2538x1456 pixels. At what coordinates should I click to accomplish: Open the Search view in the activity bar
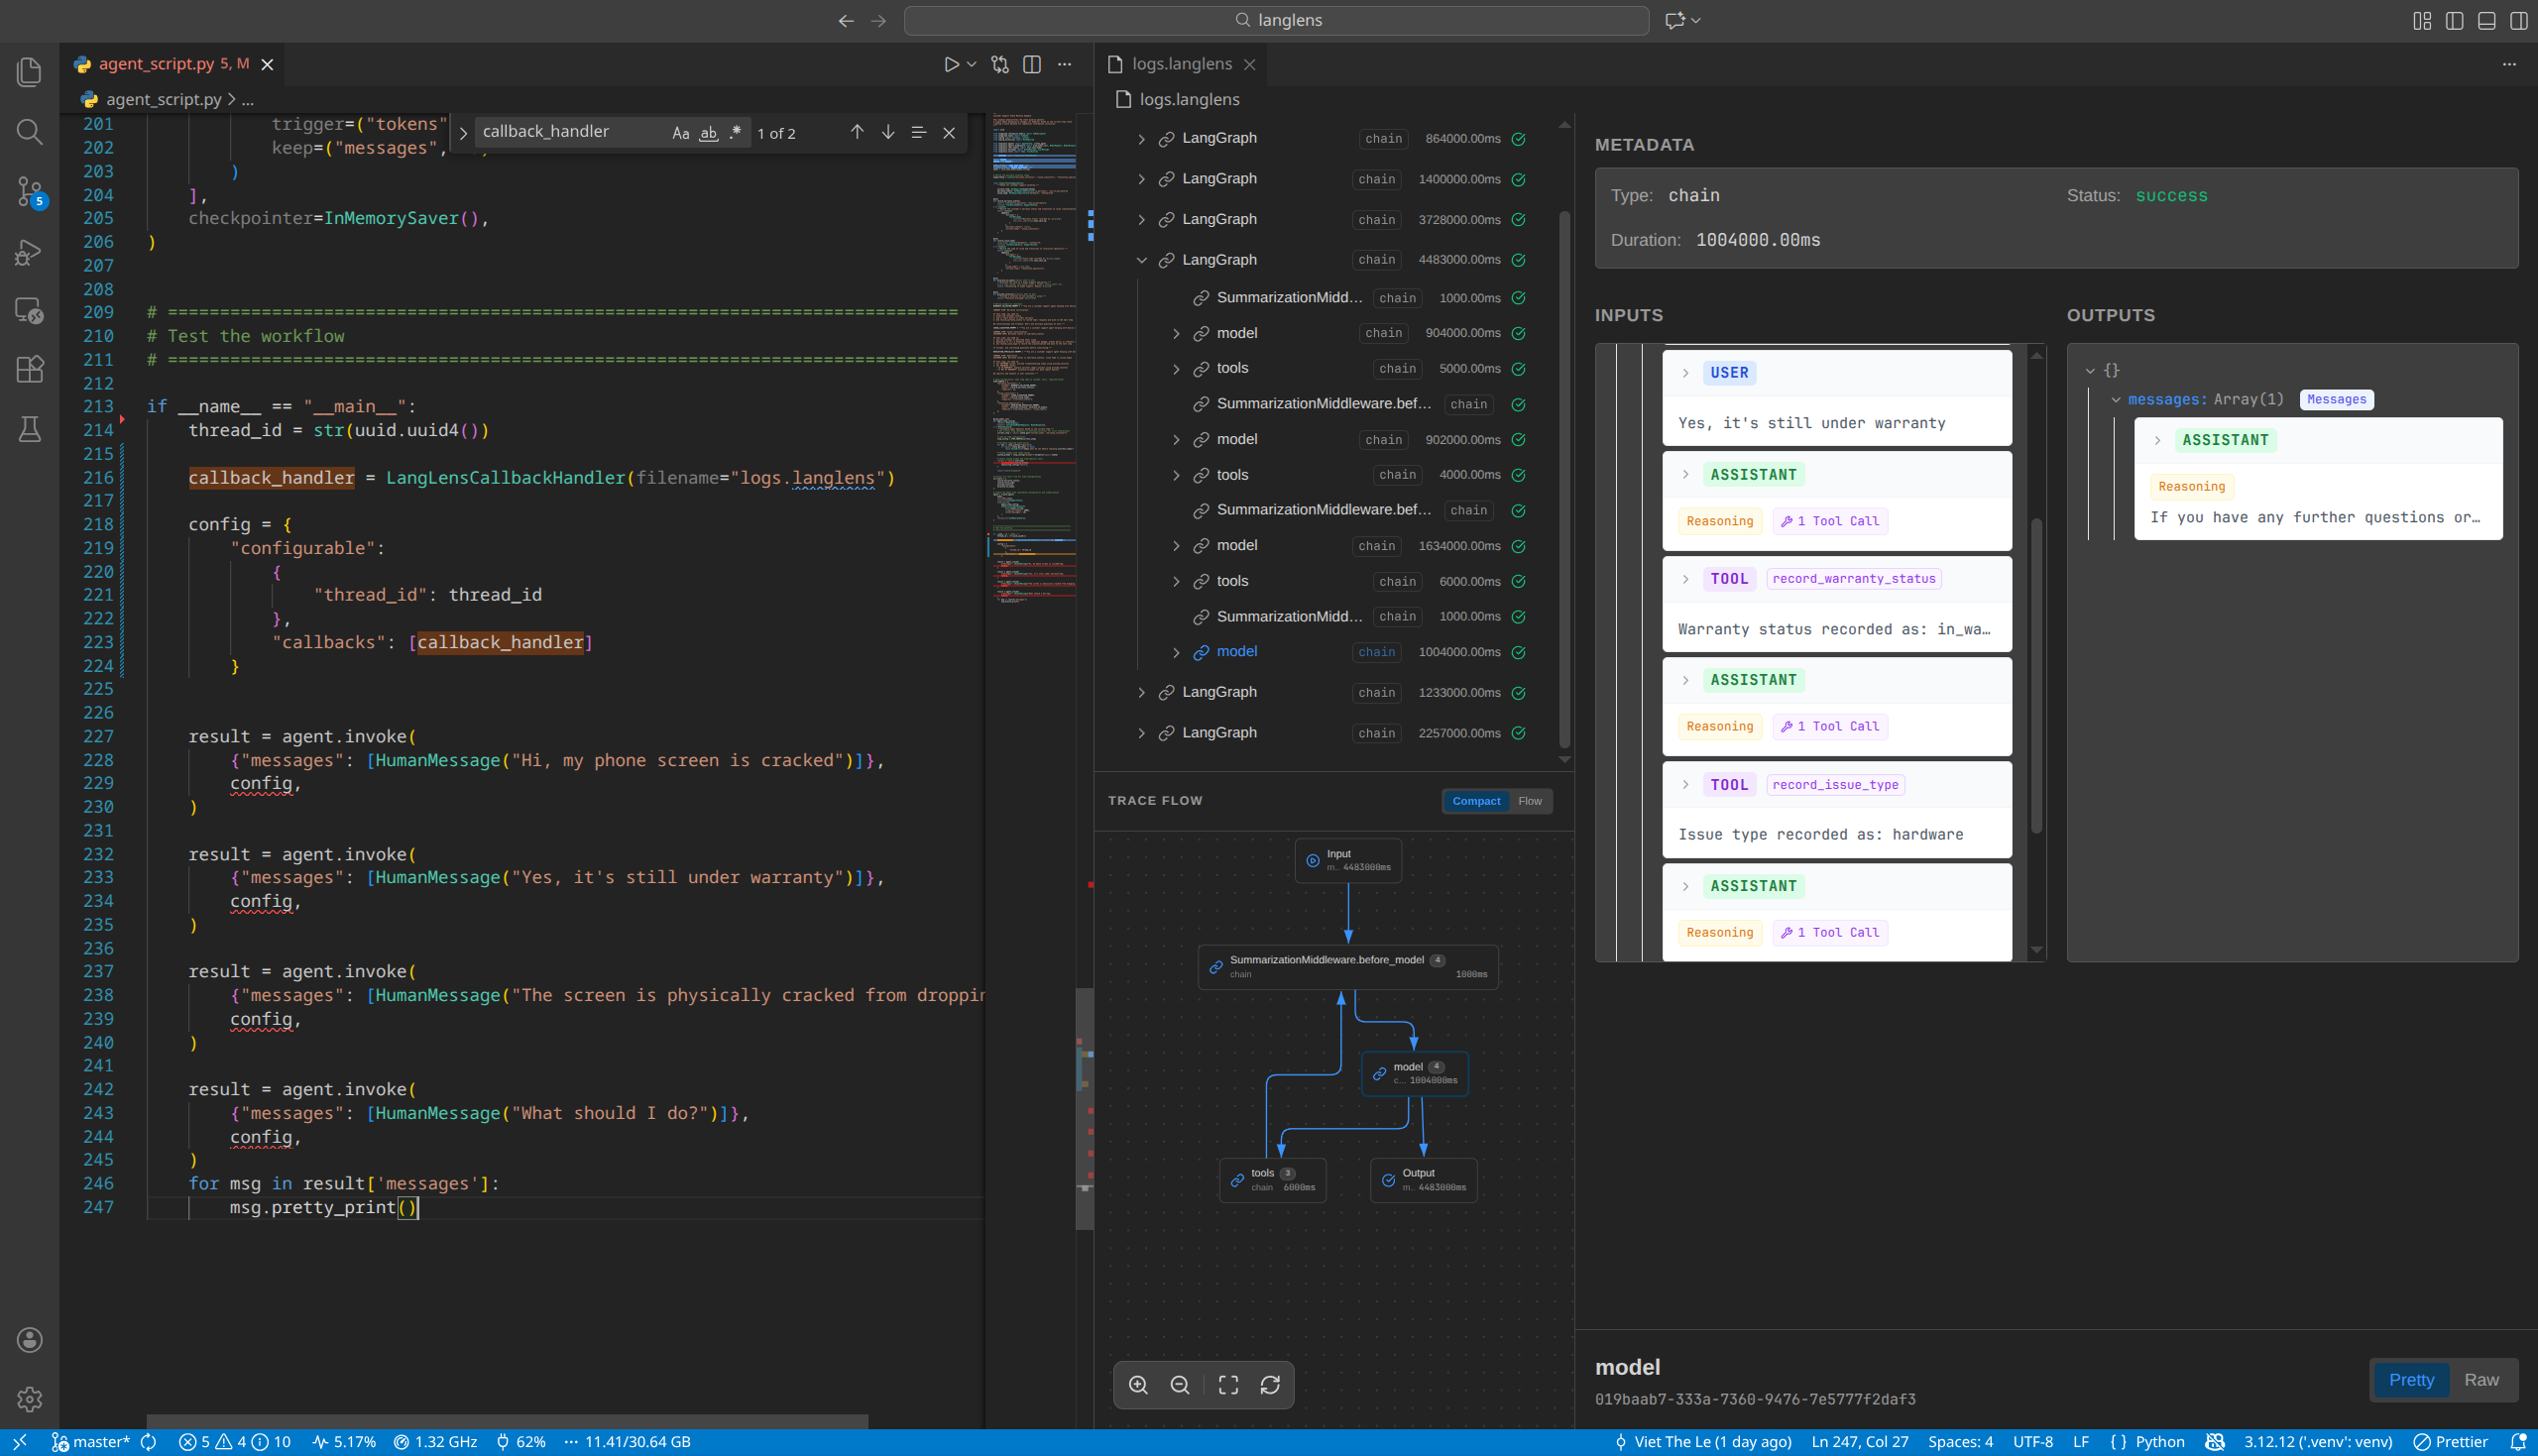pos(29,132)
